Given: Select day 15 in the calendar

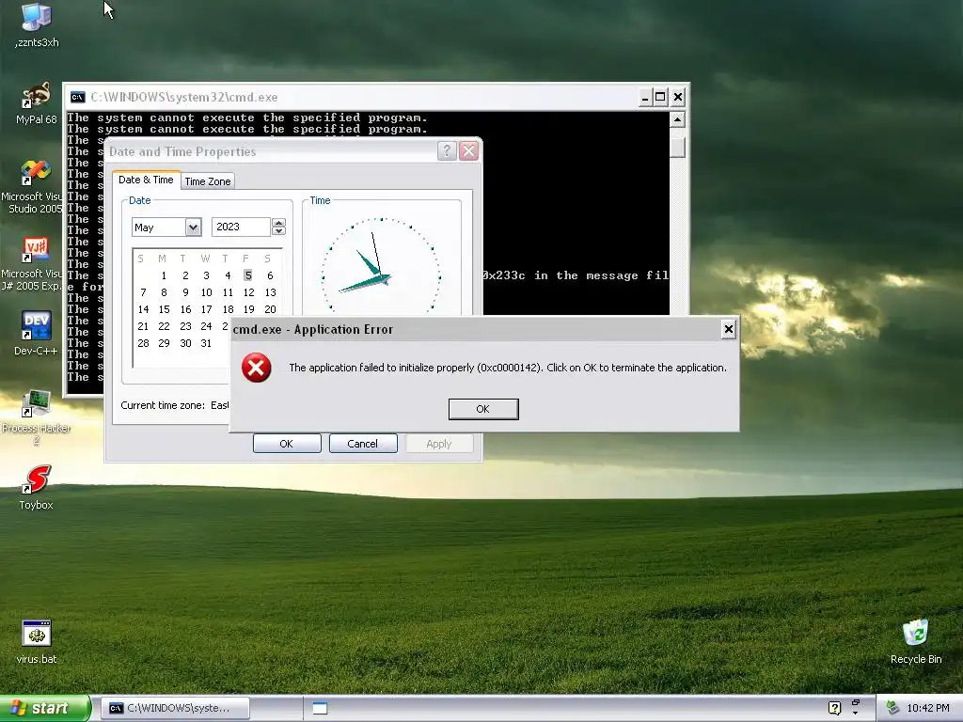Looking at the screenshot, I should pos(164,309).
